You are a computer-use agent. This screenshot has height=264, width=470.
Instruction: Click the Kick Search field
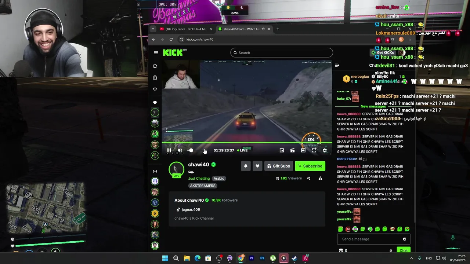click(282, 53)
